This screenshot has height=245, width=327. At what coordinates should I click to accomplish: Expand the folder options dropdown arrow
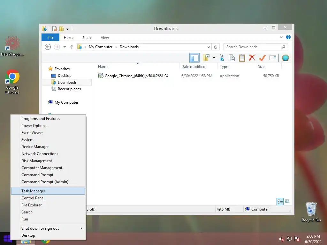(214, 58)
